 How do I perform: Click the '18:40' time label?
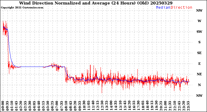[x=147, y=106]
